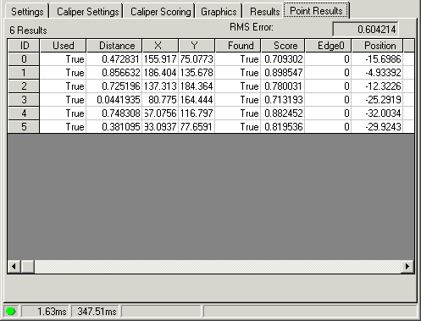Screen dimensions: 421x321
Task: Select the Point Results tab
Action: coord(316,10)
